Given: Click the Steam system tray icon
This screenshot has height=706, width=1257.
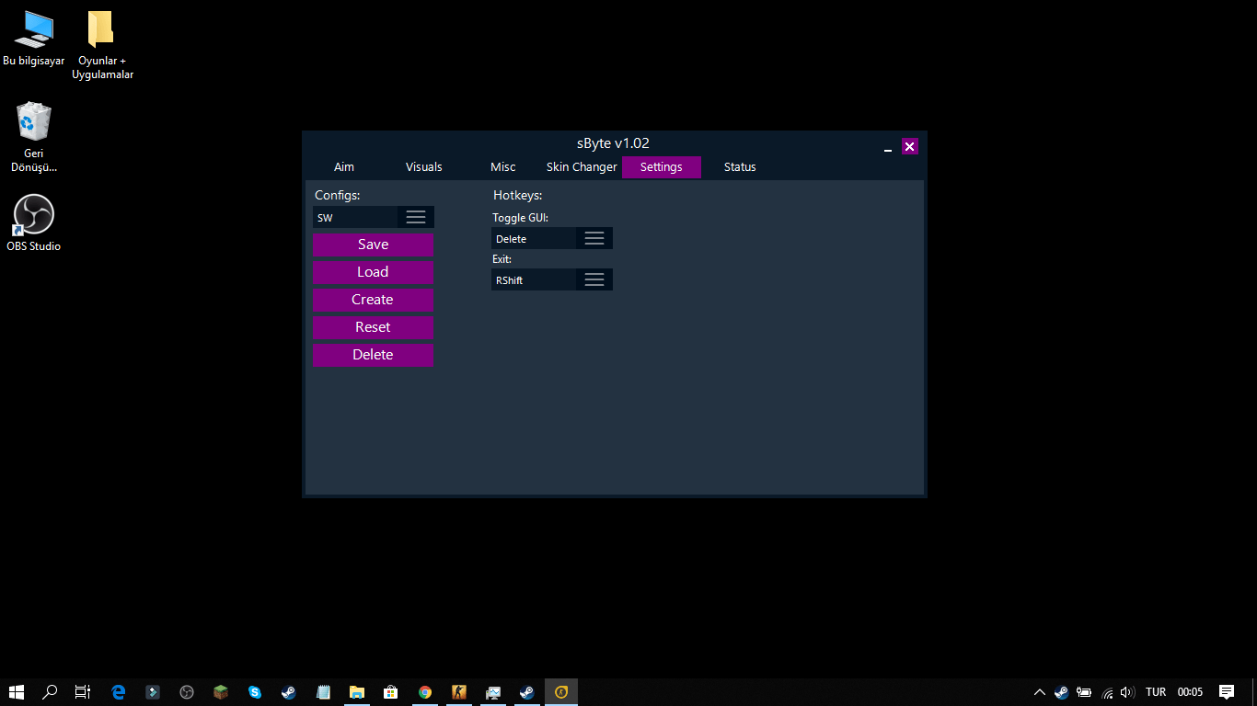Looking at the screenshot, I should [x=1061, y=692].
